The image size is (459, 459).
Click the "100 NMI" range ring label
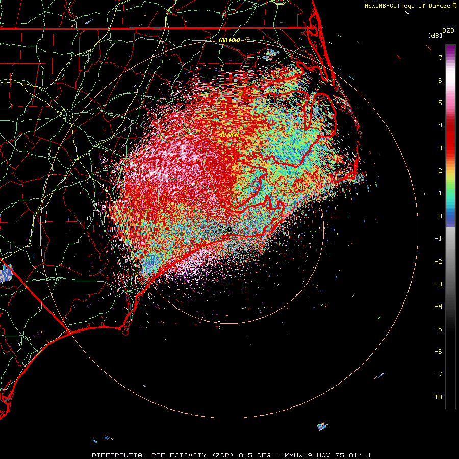[229, 40]
